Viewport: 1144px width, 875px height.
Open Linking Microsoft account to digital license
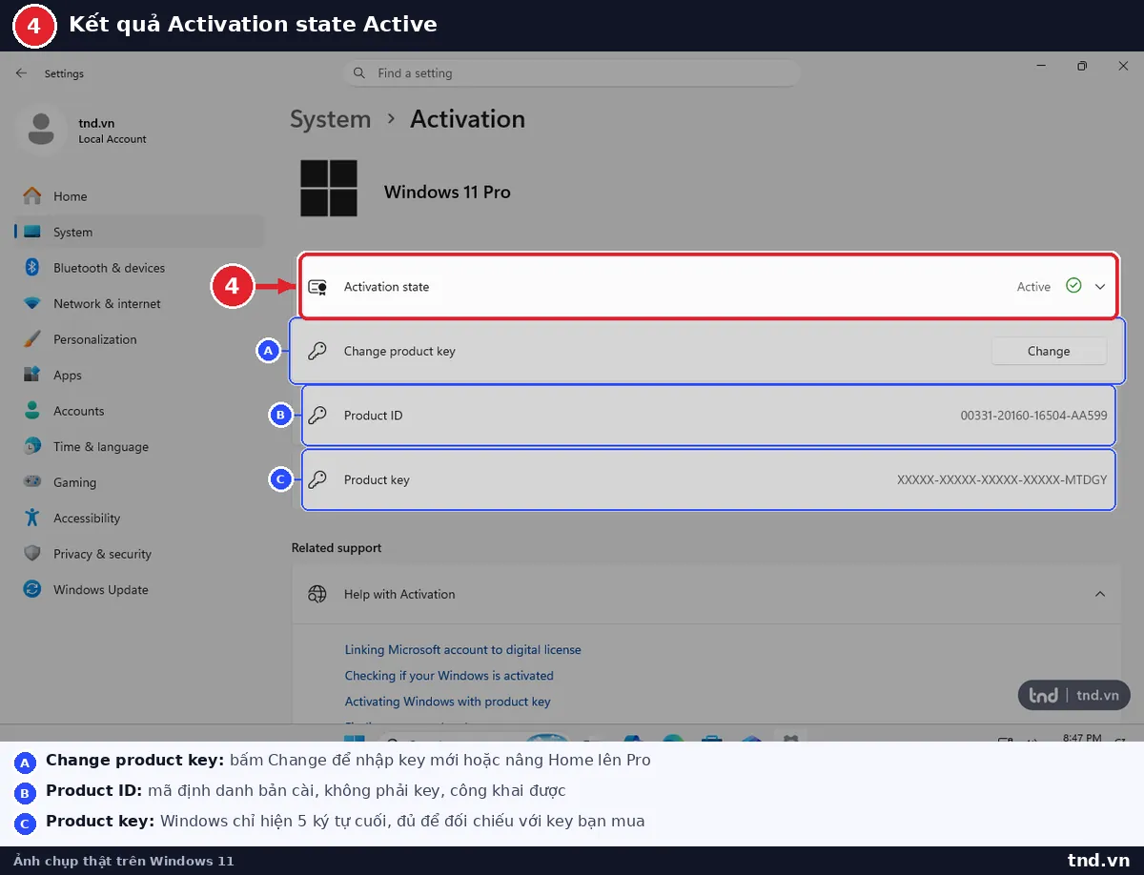462,650
